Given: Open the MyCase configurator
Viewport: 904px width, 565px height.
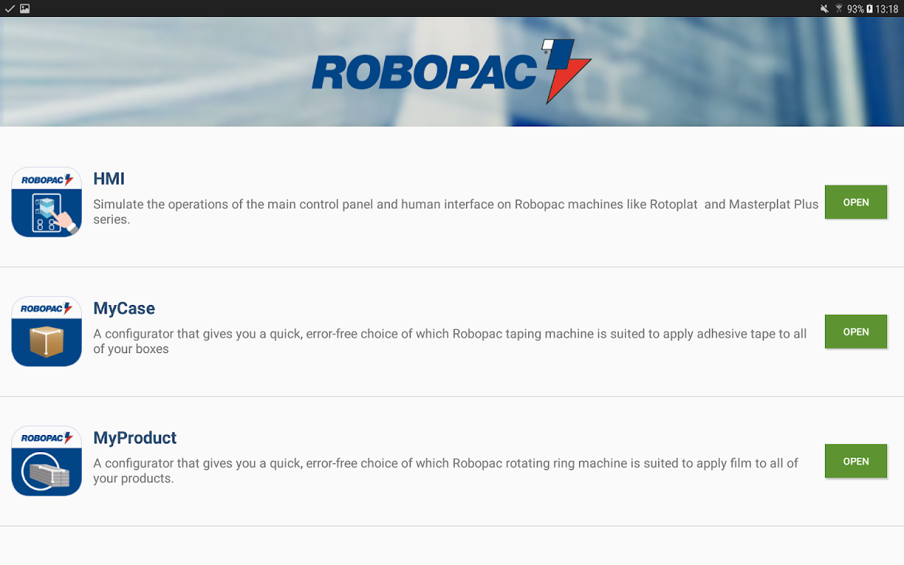Looking at the screenshot, I should tap(856, 331).
